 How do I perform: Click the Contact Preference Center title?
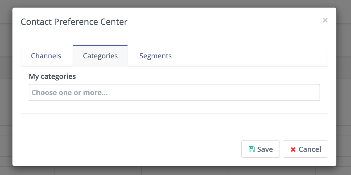pos(74,22)
